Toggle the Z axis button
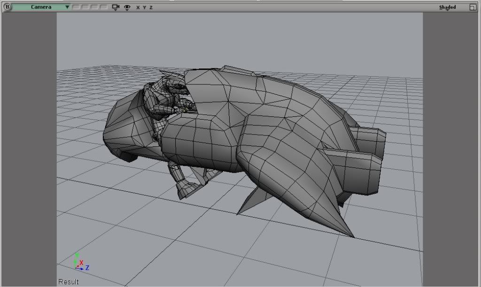 coord(151,8)
